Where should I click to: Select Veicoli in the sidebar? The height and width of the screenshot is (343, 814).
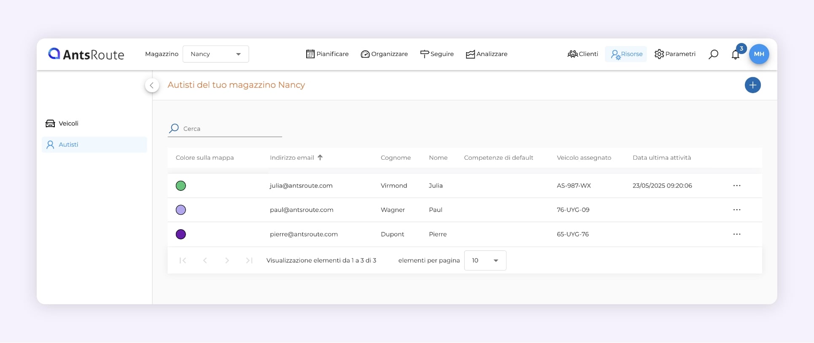coord(68,123)
